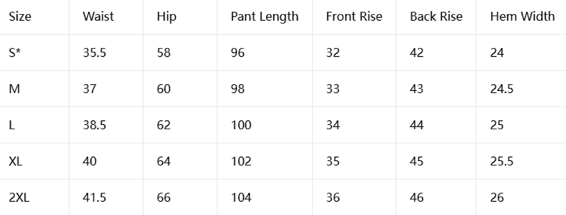
Task: Select the Waist column header
Action: 98,16
